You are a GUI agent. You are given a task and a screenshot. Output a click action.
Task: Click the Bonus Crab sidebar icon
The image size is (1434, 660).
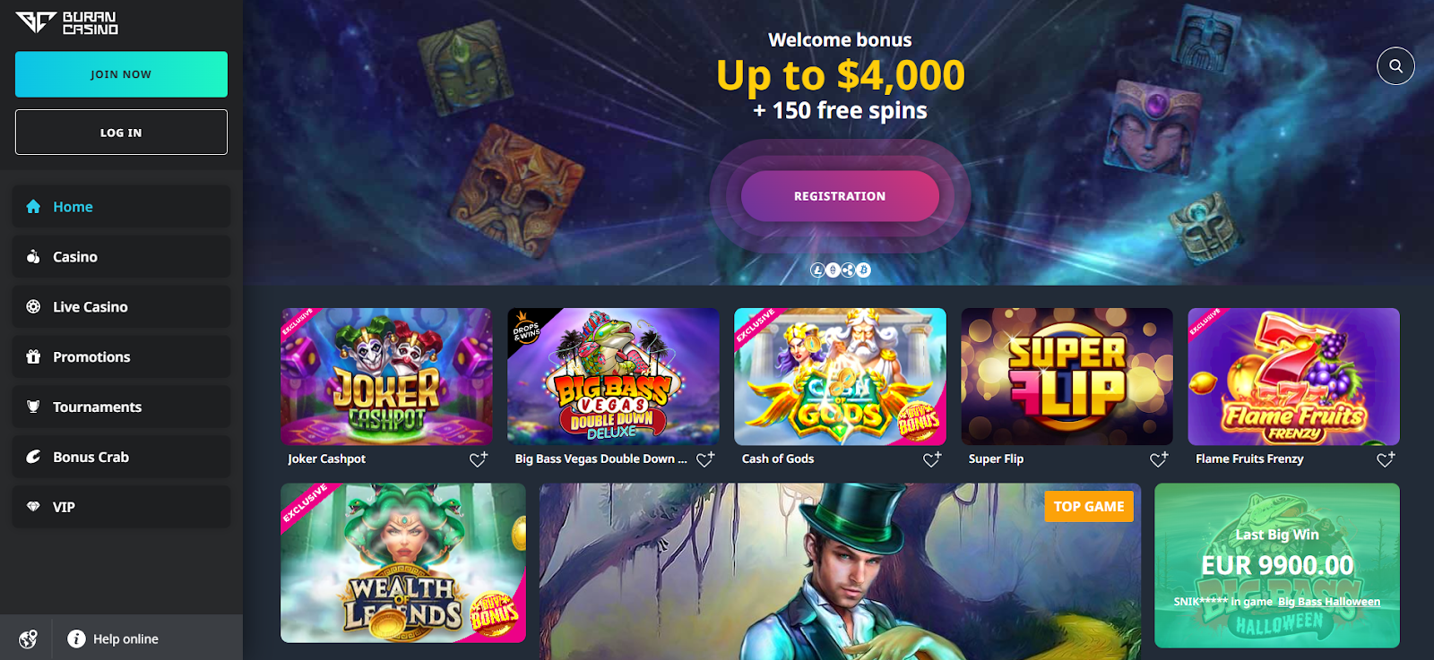point(33,457)
